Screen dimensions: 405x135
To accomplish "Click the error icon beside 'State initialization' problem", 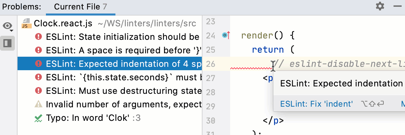I will pos(38,36).
